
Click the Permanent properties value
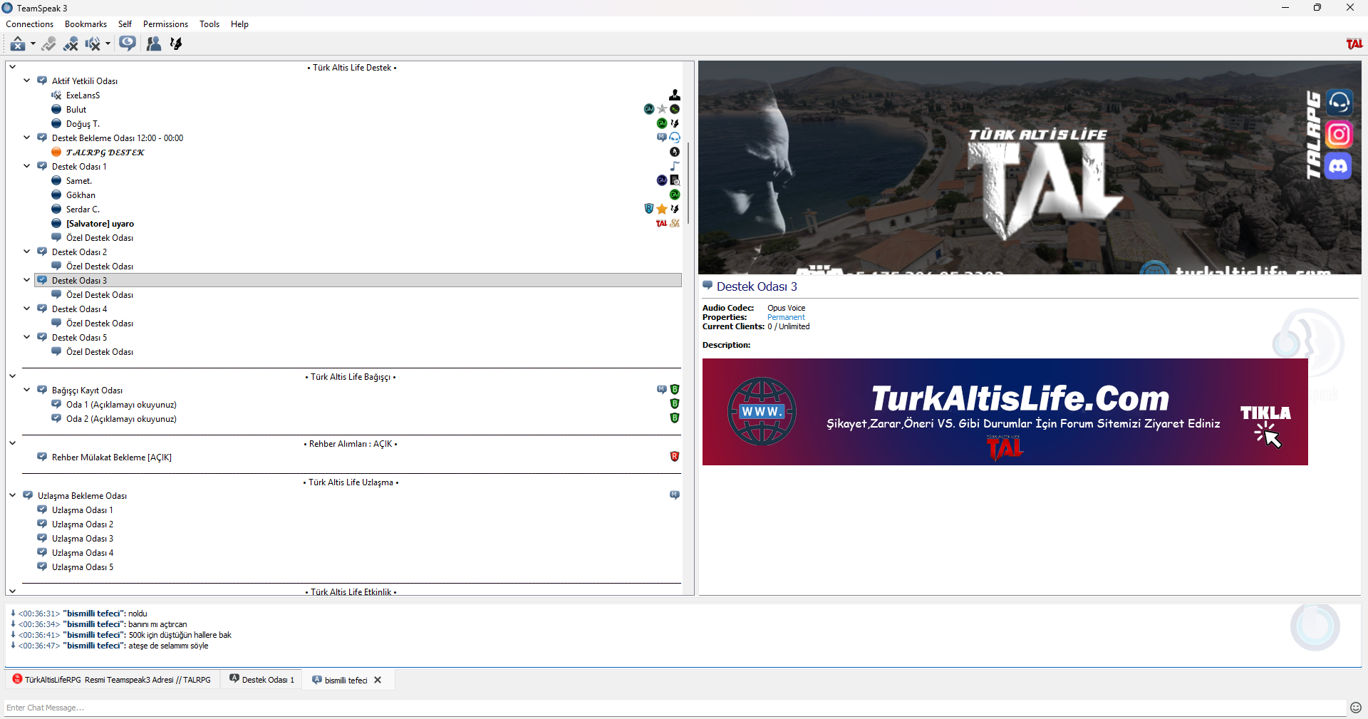point(786,317)
